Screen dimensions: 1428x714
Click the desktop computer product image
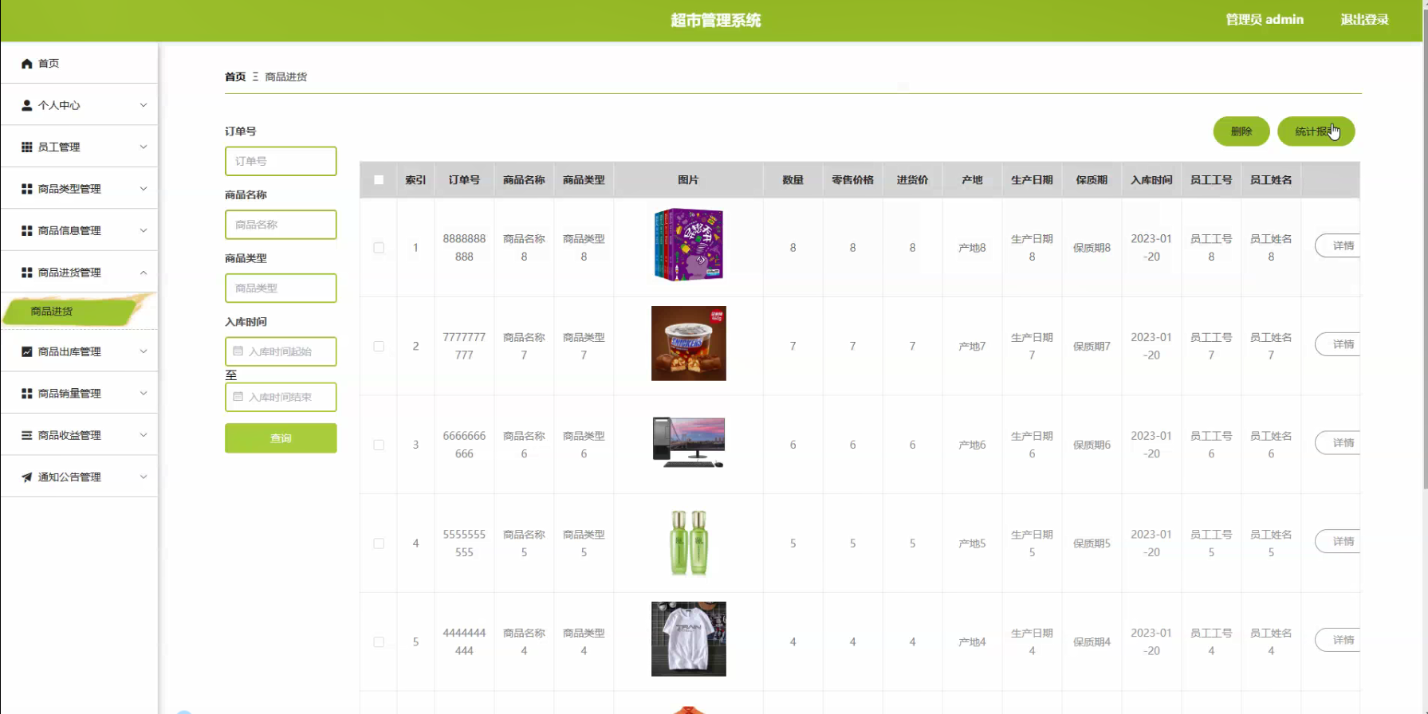pos(689,442)
